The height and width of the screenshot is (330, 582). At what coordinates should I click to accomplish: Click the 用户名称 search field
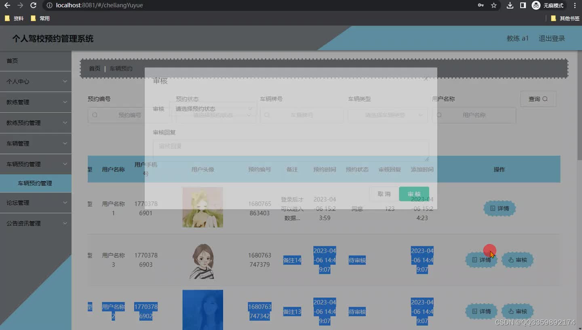coord(474,115)
